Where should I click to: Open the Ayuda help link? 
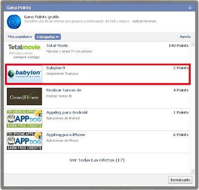(x=185, y=37)
